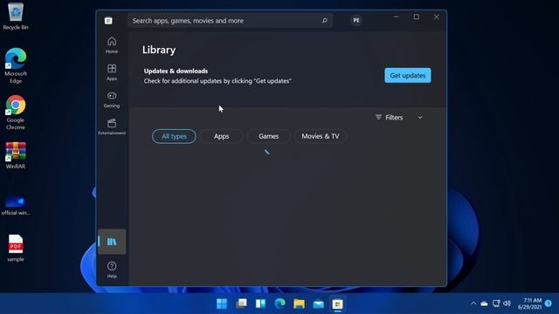Open the PE profile account button
This screenshot has height=314, width=559.
[356, 20]
